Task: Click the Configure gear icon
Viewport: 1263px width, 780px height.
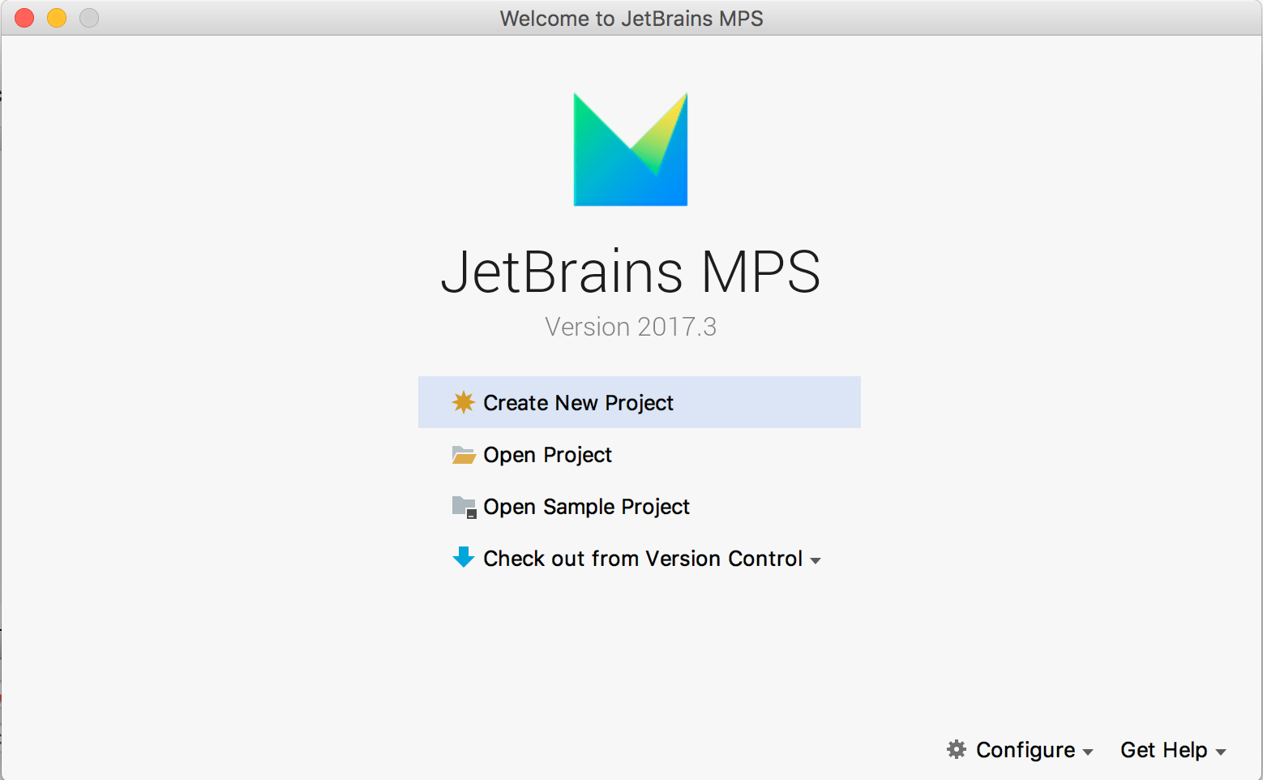Action: point(957,750)
